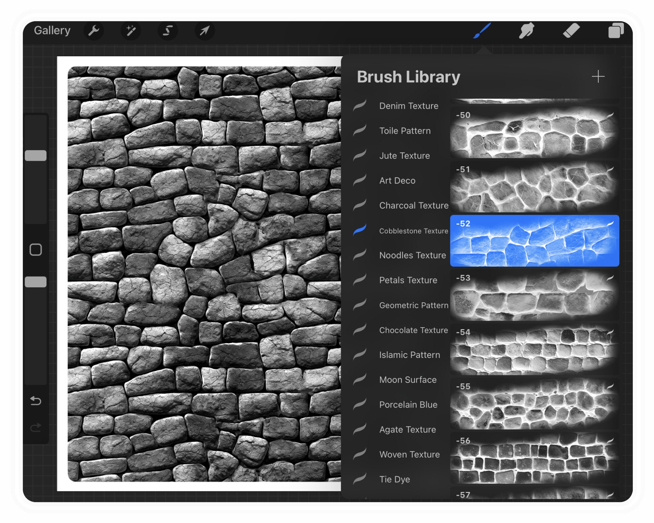Viewport: 654px width, 523px height.
Task: Switch to the Smudge tool
Action: click(x=527, y=31)
